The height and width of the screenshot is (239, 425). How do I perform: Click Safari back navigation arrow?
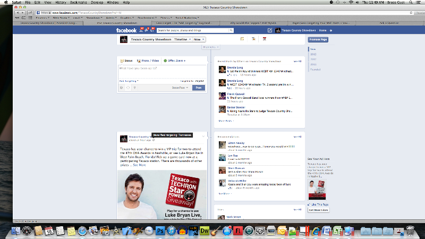click(x=18, y=12)
